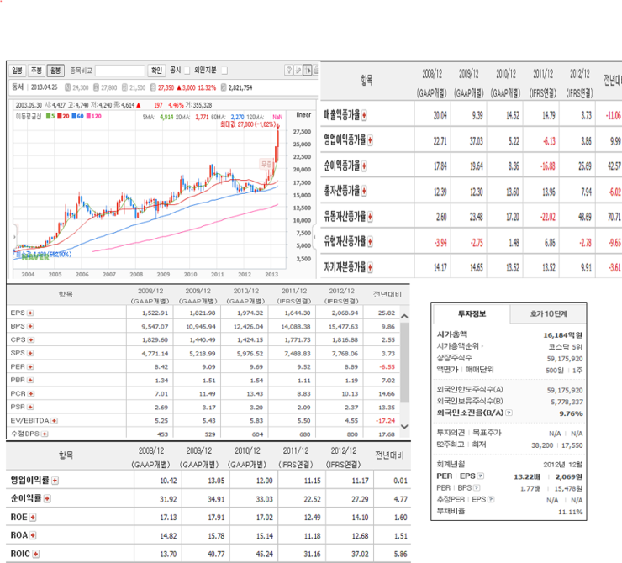Toggle the chart side-panel icon in toolbar
This screenshot has height=563, width=622.
(x=308, y=71)
